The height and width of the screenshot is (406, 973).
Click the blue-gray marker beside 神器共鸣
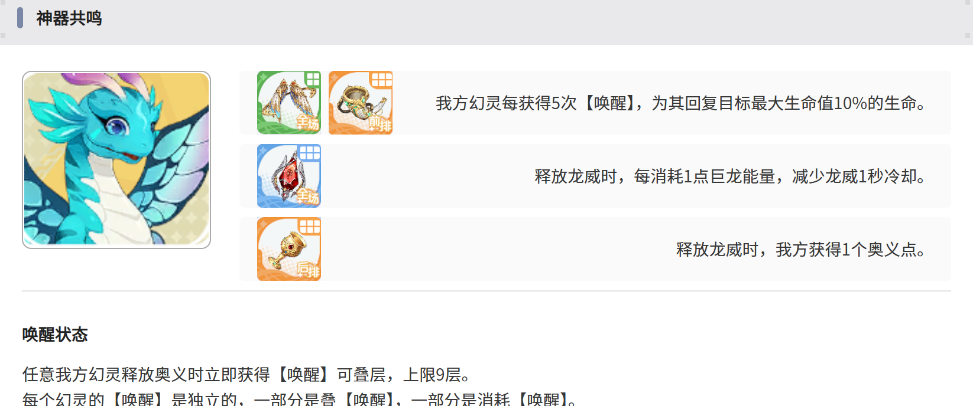[20, 18]
